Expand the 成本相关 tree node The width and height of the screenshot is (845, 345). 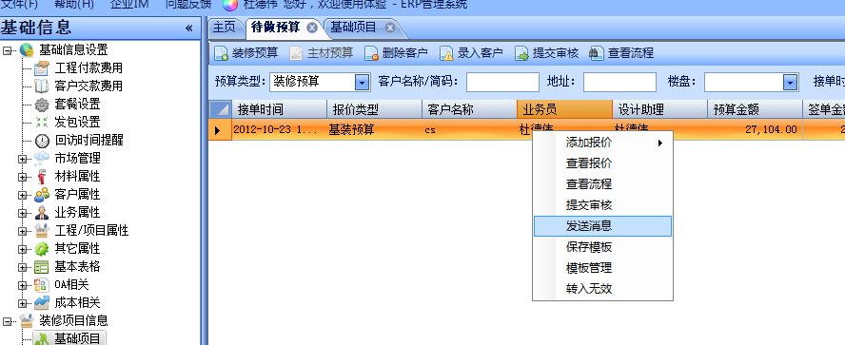coord(22,303)
